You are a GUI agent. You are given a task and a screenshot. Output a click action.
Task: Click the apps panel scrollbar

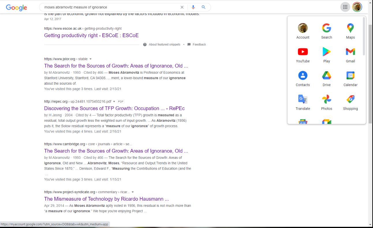(364, 37)
